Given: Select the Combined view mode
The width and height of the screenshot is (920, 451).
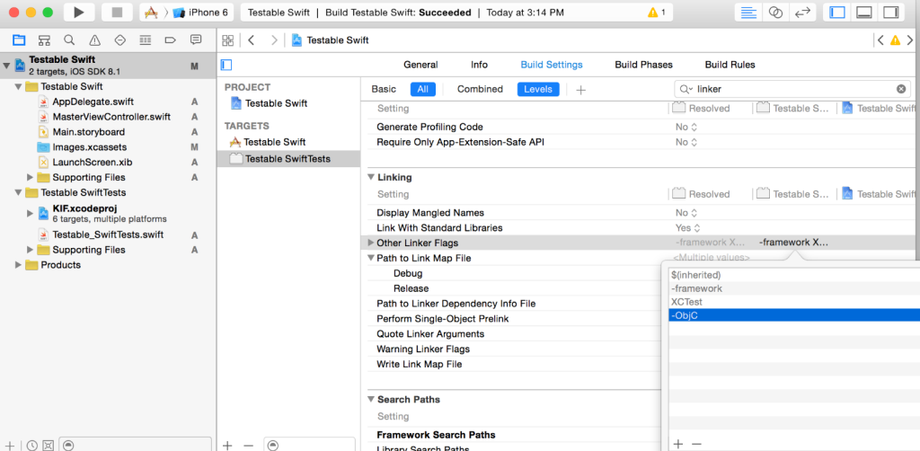Looking at the screenshot, I should [x=480, y=89].
